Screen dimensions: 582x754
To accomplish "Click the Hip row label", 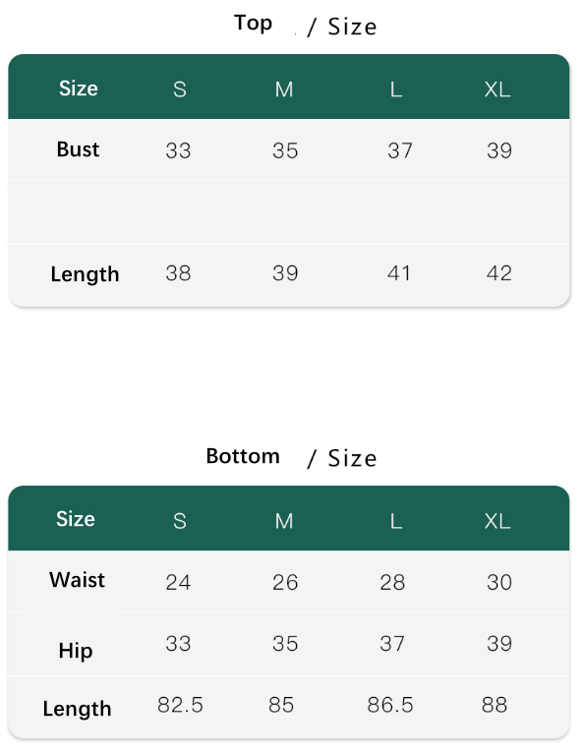I will (x=76, y=651).
